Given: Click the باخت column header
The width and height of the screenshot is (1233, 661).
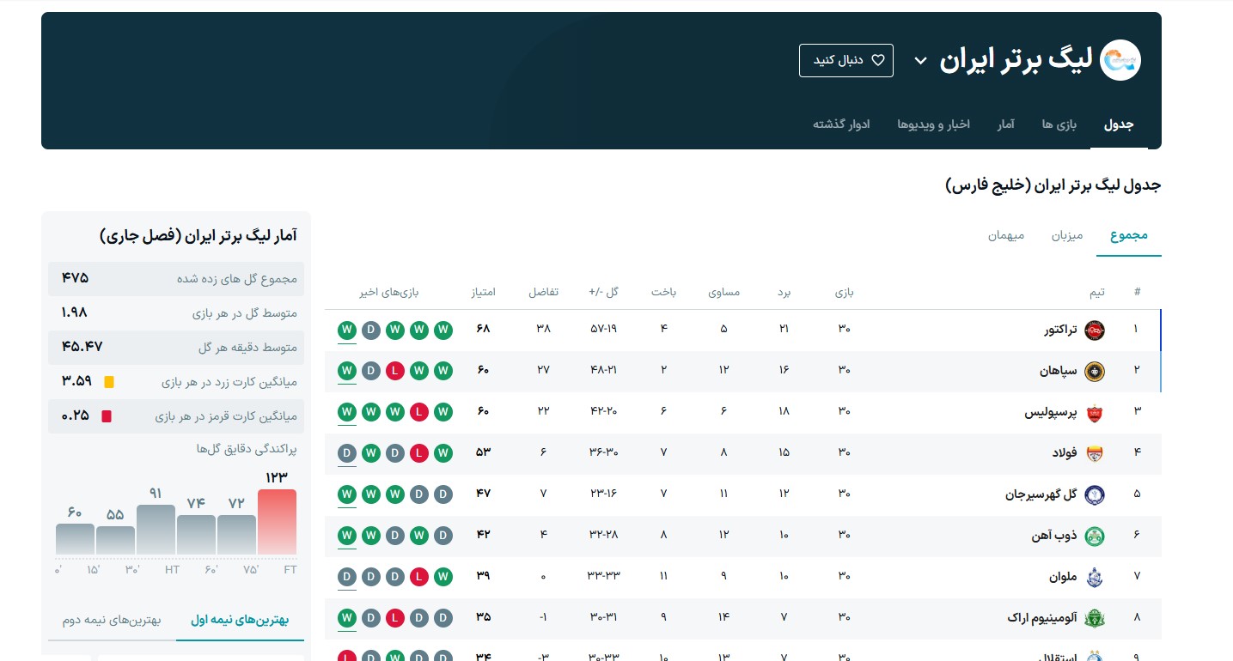Looking at the screenshot, I should 663,292.
